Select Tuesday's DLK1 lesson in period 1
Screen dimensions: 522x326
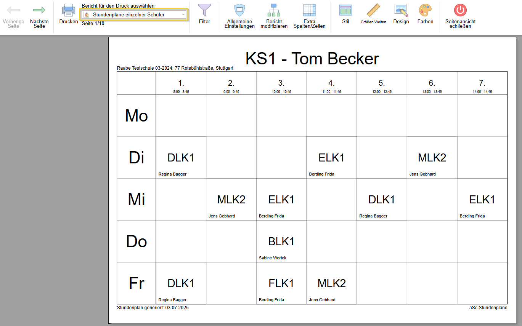(x=181, y=158)
